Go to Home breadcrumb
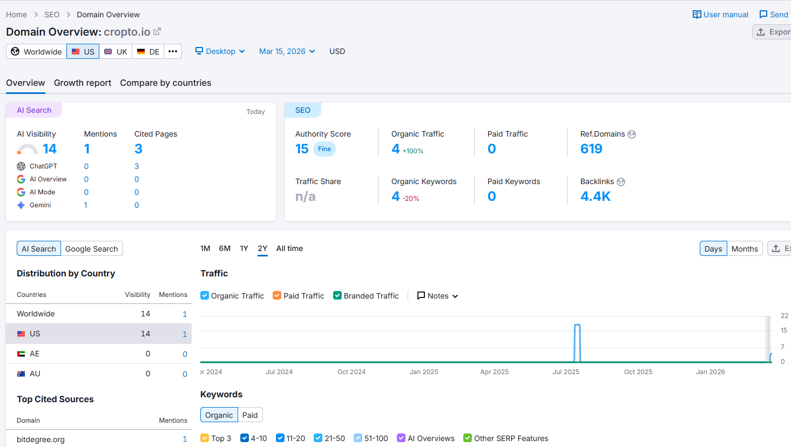The width and height of the screenshot is (791, 447). tap(17, 15)
